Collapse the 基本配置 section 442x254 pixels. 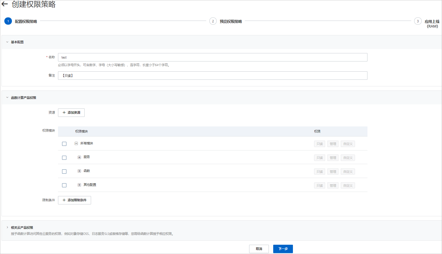click(7, 42)
